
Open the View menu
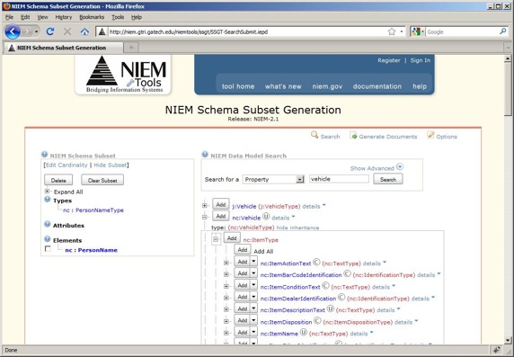(x=42, y=17)
